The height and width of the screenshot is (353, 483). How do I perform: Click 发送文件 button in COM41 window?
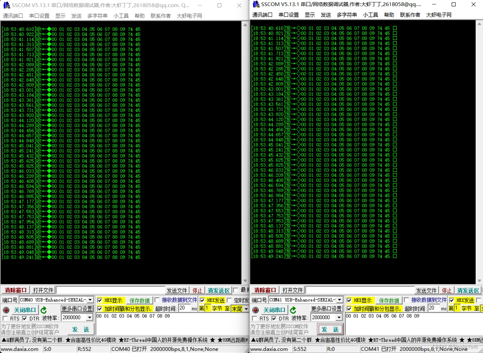tap(426, 291)
